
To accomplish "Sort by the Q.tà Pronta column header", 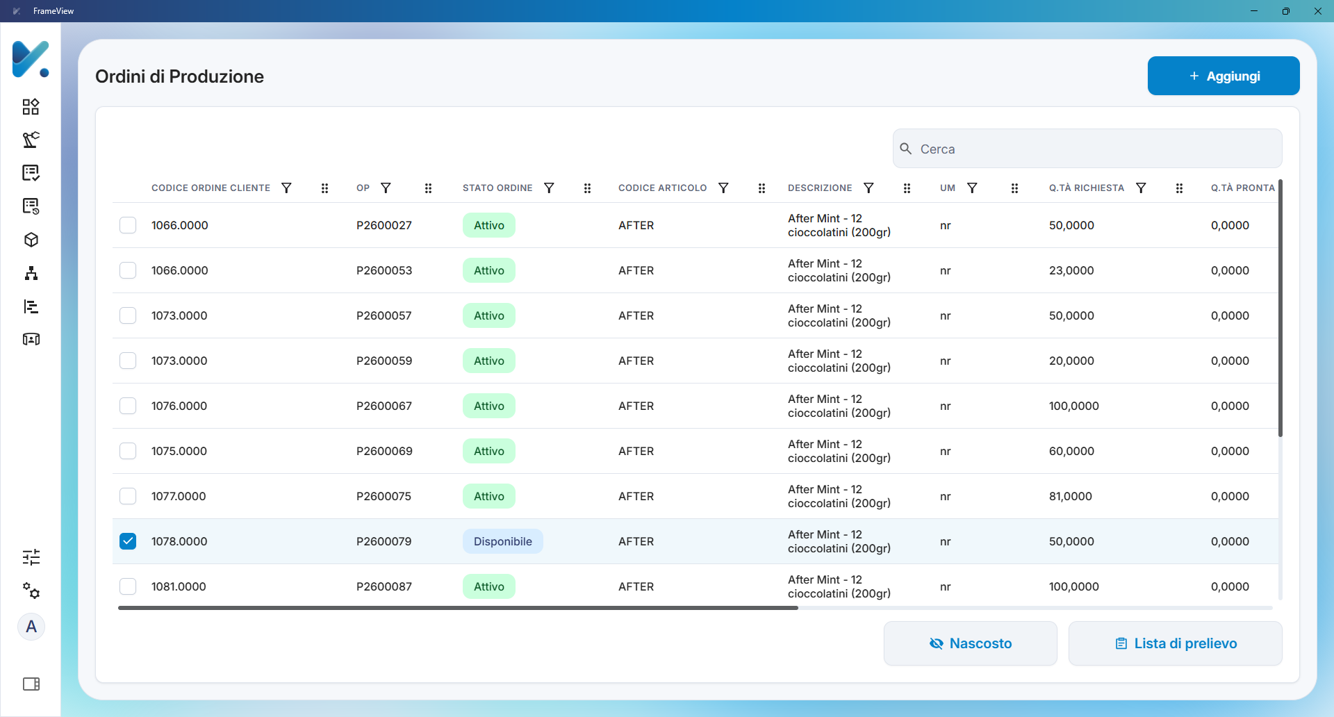I will [1242, 188].
